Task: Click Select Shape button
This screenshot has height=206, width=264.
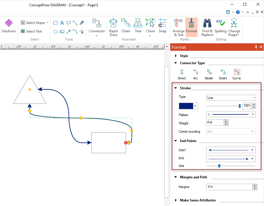Action: pos(33,23)
